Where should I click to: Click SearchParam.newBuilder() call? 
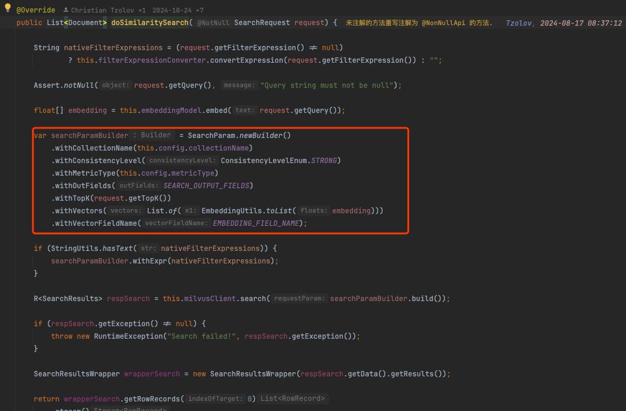point(239,136)
